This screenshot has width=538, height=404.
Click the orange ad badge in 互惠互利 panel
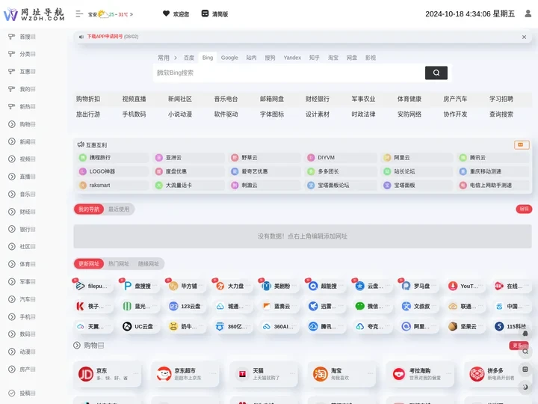(x=522, y=145)
